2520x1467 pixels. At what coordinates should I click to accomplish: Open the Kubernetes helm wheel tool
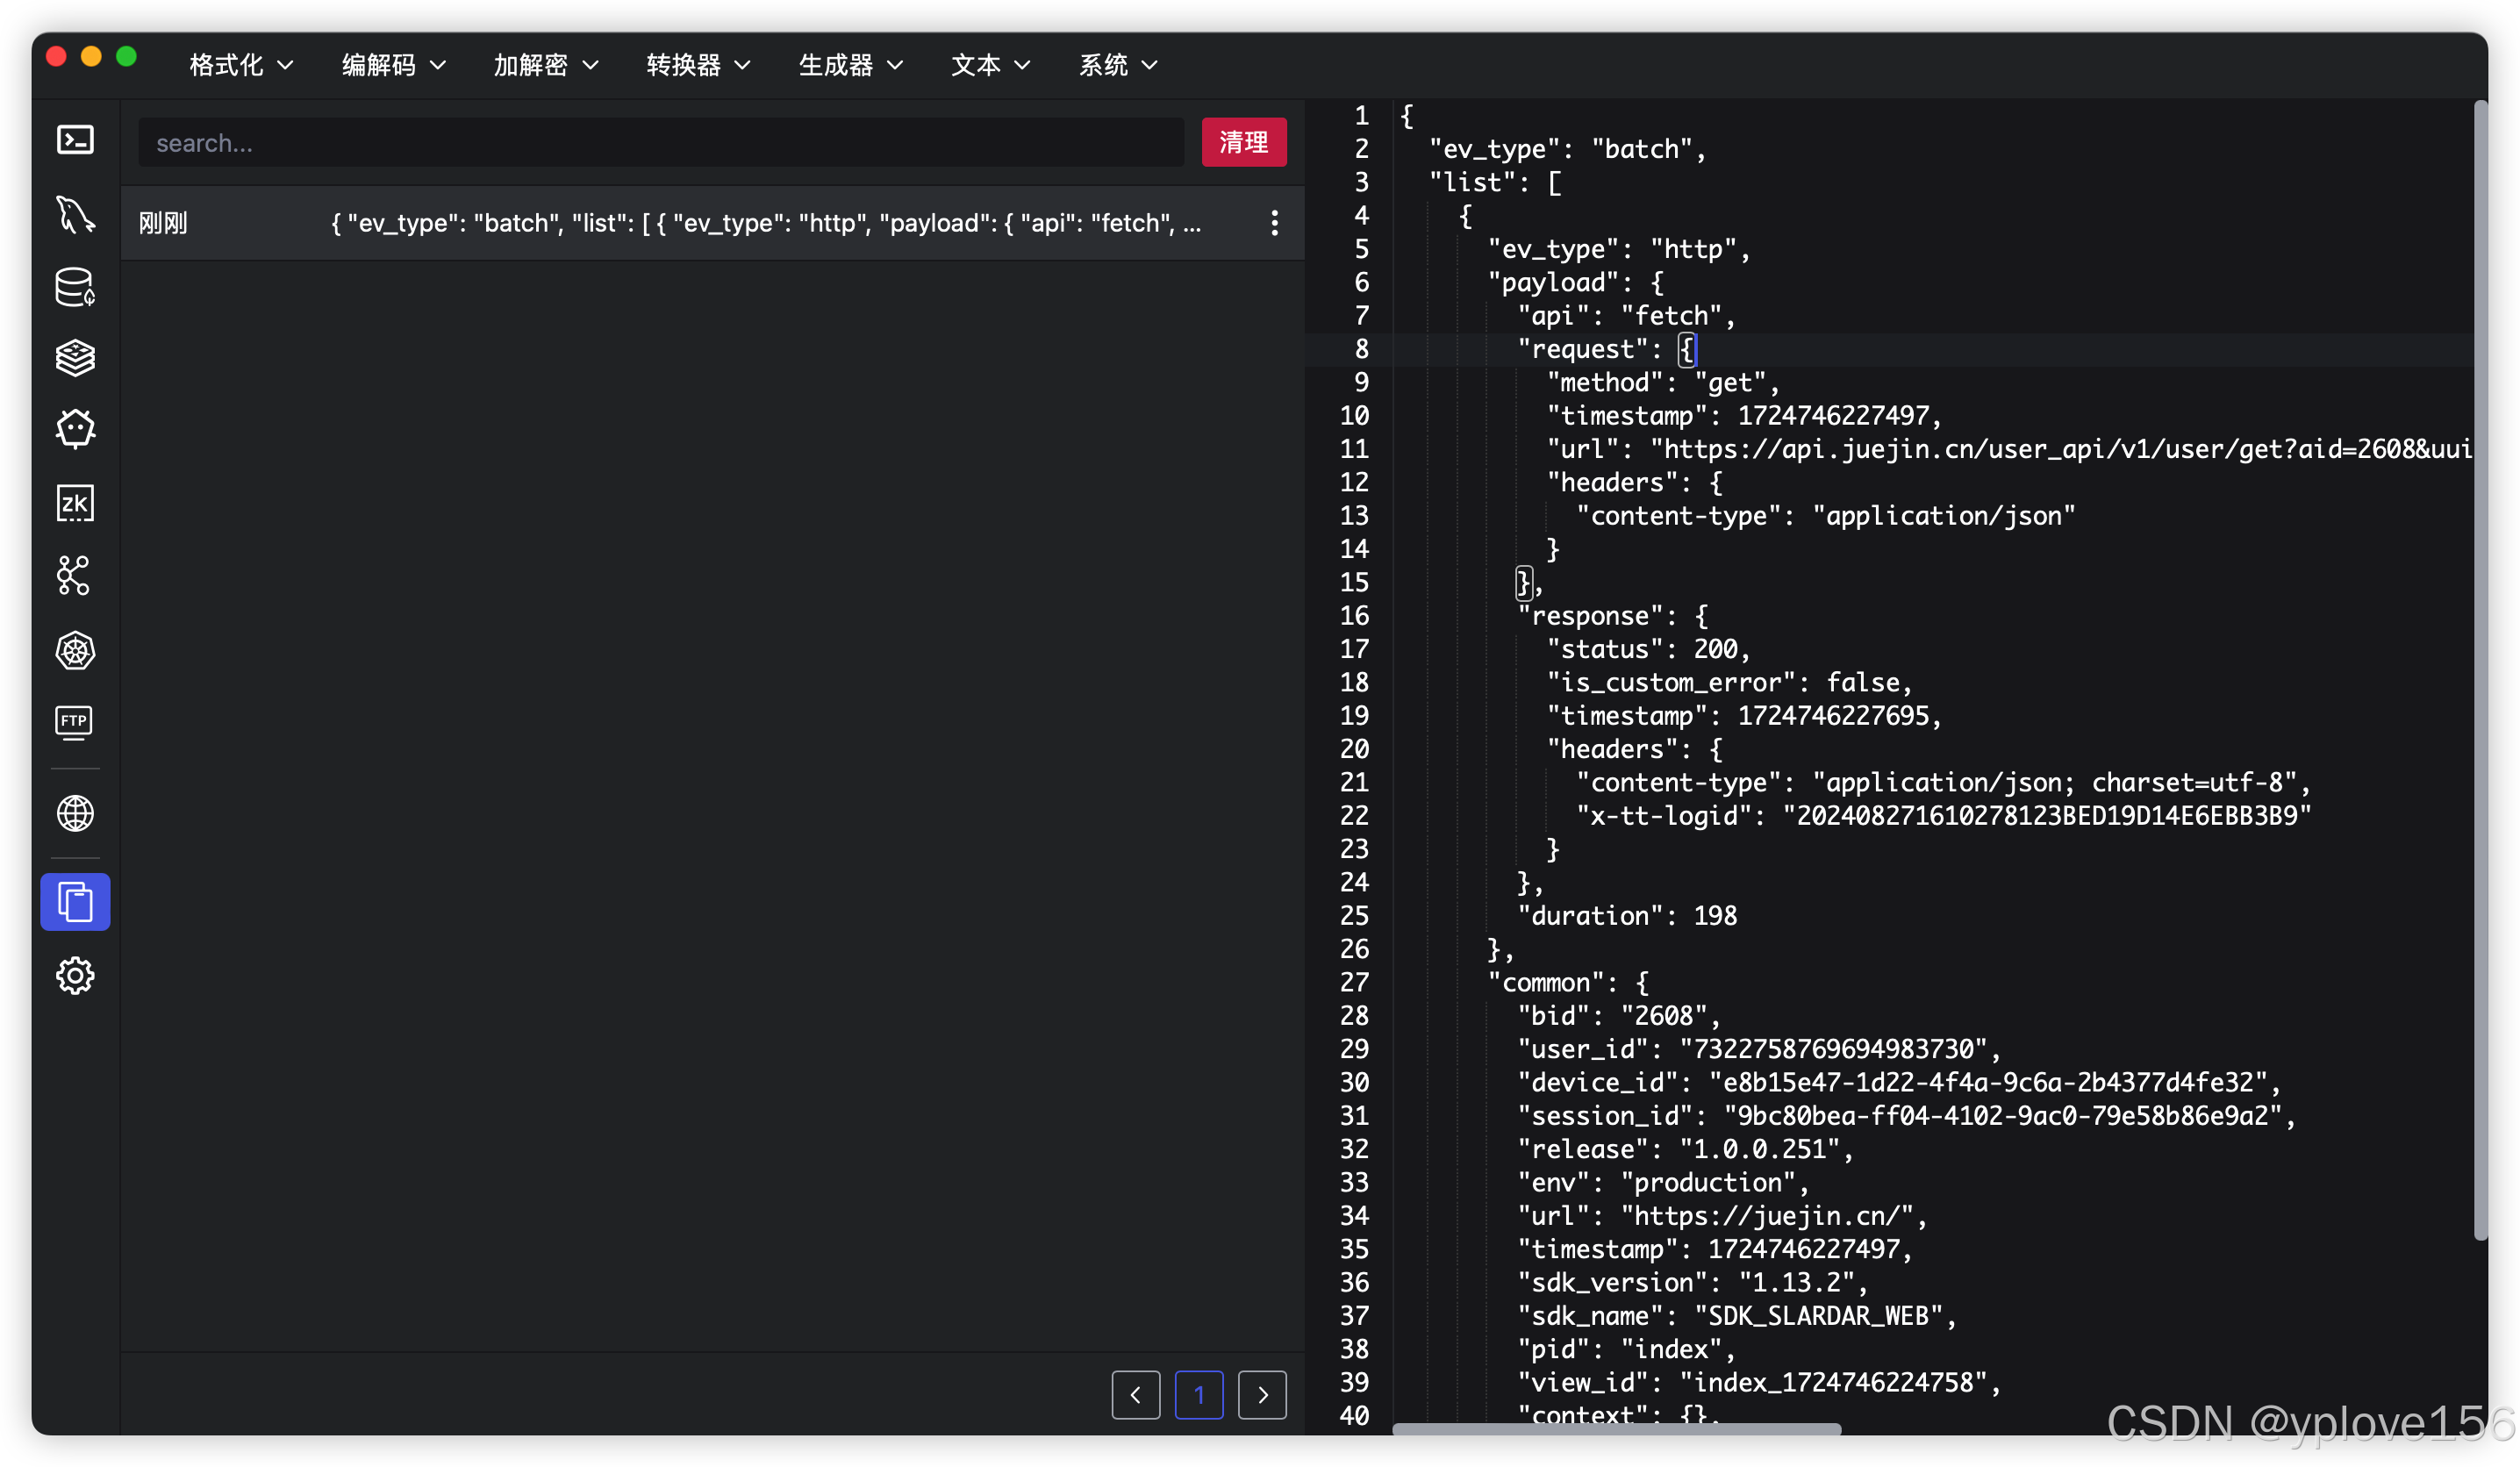tap(75, 650)
